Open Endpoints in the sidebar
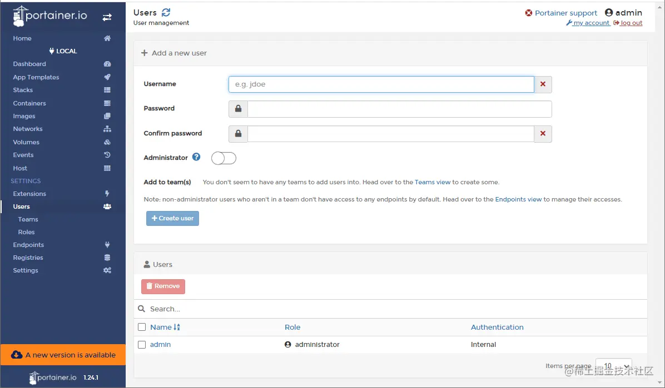Image resolution: width=665 pixels, height=388 pixels. (28, 245)
